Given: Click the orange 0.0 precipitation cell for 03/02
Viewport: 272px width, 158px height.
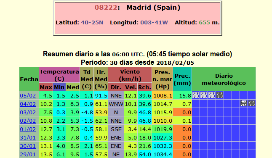Looking at the screenshot, I should [182, 112].
